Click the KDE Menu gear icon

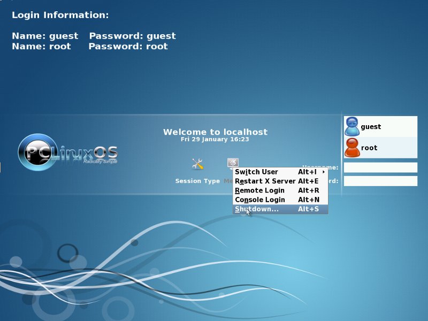tap(233, 162)
